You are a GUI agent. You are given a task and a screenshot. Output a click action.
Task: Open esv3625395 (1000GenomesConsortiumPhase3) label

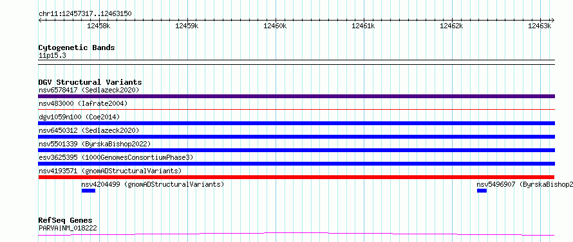116,157
